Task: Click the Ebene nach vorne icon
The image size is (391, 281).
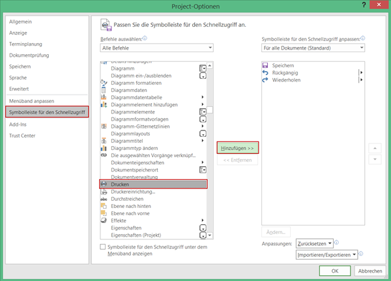Action: [104, 213]
